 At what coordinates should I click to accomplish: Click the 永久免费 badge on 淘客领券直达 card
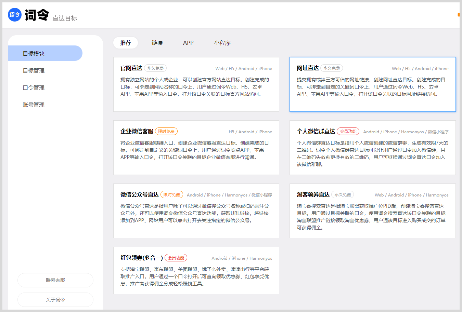coord(343,194)
